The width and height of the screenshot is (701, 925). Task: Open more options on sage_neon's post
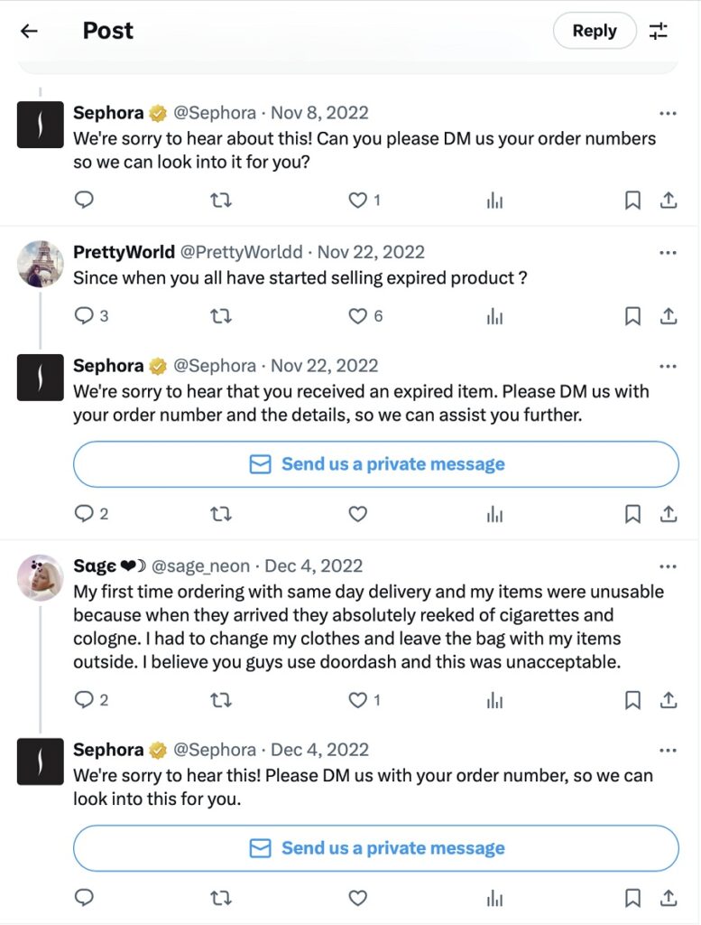pyautogui.click(x=668, y=566)
